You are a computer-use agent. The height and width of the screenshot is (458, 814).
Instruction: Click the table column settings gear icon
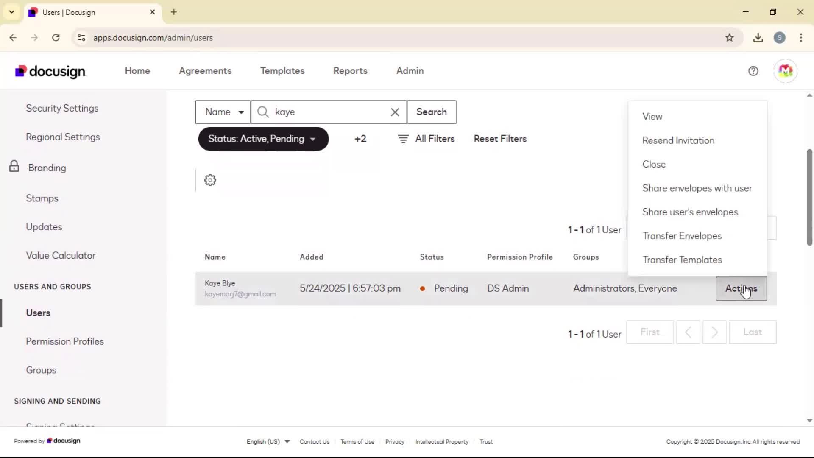point(210,180)
